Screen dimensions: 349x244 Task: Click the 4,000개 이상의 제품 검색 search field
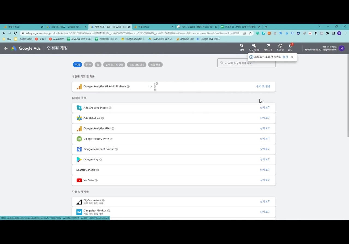tap(246, 63)
